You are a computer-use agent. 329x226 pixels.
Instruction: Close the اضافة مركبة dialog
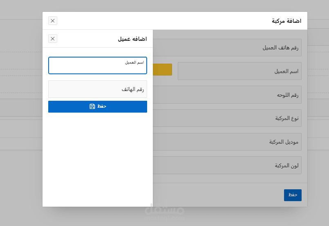tap(53, 21)
